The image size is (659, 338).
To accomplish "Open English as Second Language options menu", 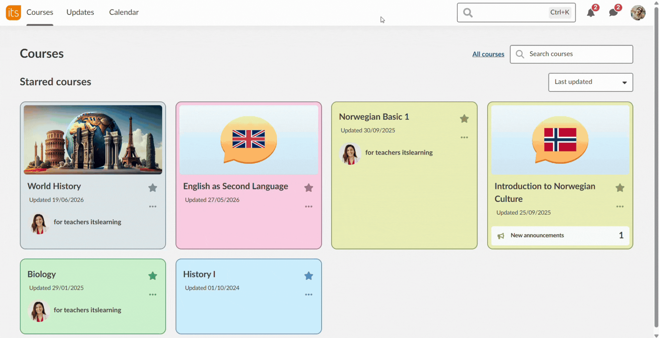I will [309, 206].
